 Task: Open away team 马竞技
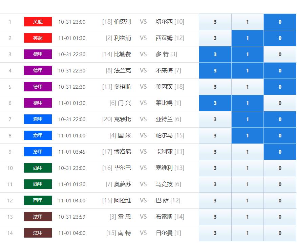164,184
